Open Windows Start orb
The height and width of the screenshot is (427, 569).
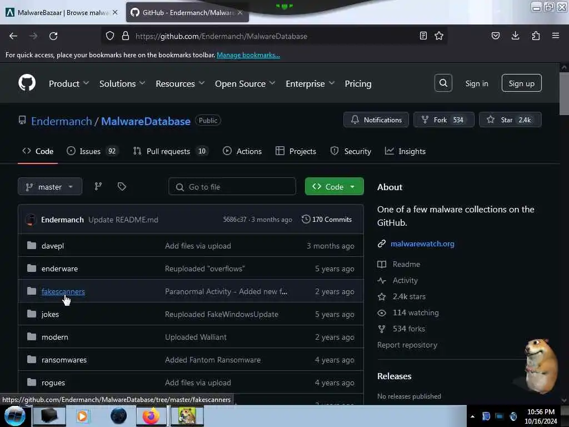click(x=14, y=416)
